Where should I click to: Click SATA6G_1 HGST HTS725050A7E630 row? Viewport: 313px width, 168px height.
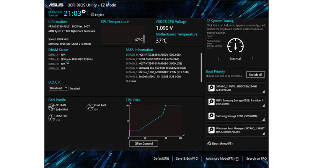click(153, 55)
